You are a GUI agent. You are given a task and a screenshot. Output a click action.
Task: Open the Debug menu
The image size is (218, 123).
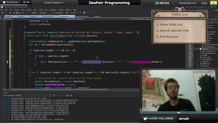click(29, 10)
